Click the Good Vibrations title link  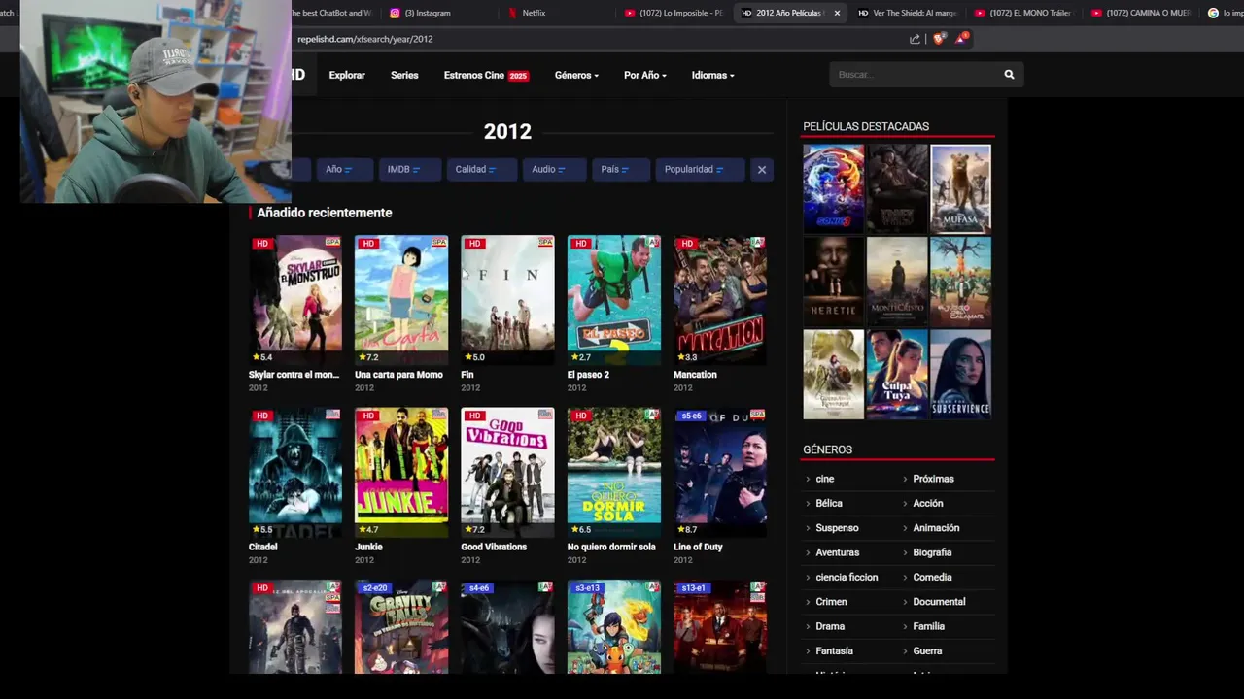(x=494, y=548)
